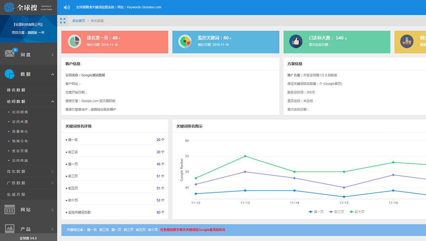Image resolution: width=426 pixels, height=241 pixels.
Task: Click the 产品 picture icon in sidebar
Action: [x=10, y=229]
